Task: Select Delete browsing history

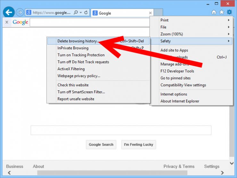Action: pos(98,41)
